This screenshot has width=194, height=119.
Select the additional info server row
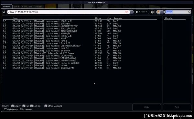tap(80, 68)
